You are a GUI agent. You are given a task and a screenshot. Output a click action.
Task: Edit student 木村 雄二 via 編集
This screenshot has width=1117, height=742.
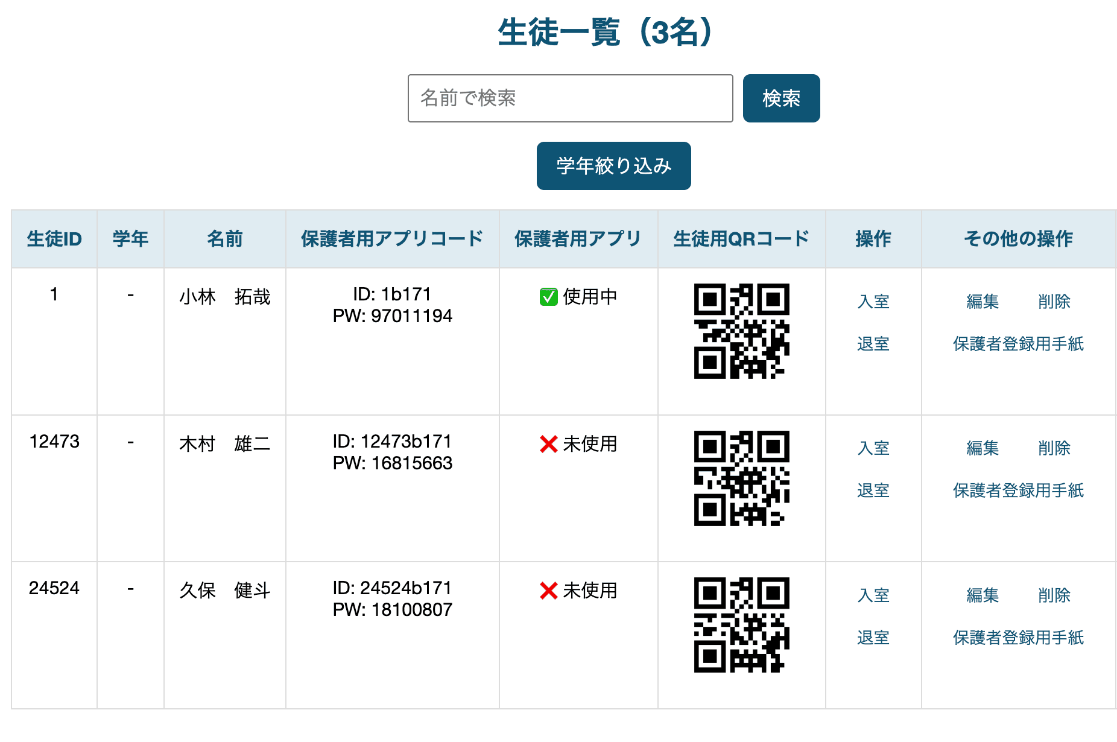pos(983,448)
